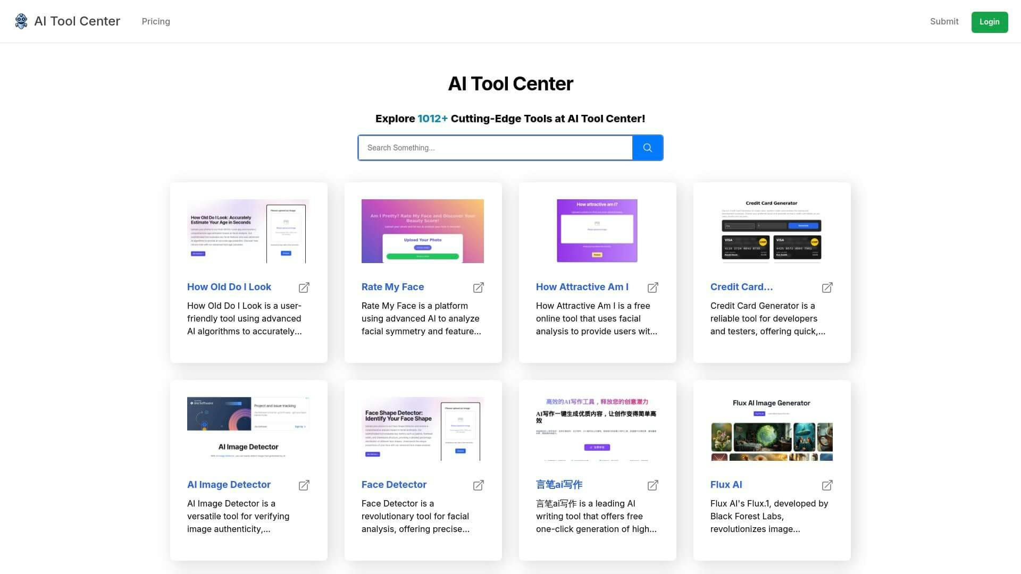Open the Credit Card... title link
This screenshot has width=1021, height=574.
[741, 287]
